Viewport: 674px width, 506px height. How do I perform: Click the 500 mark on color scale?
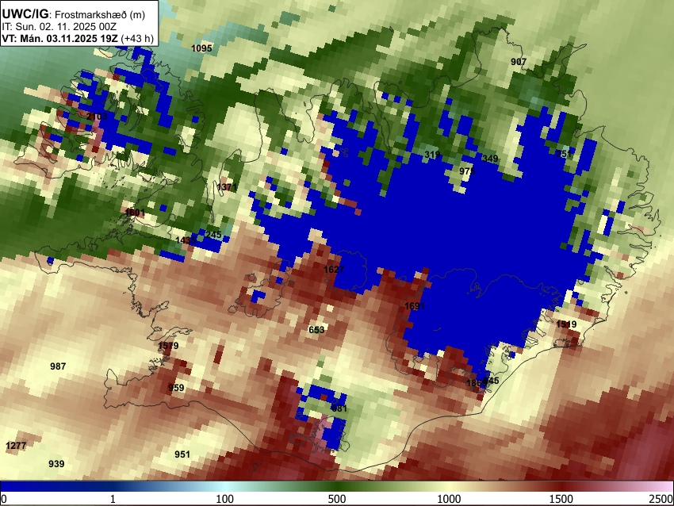point(337,499)
